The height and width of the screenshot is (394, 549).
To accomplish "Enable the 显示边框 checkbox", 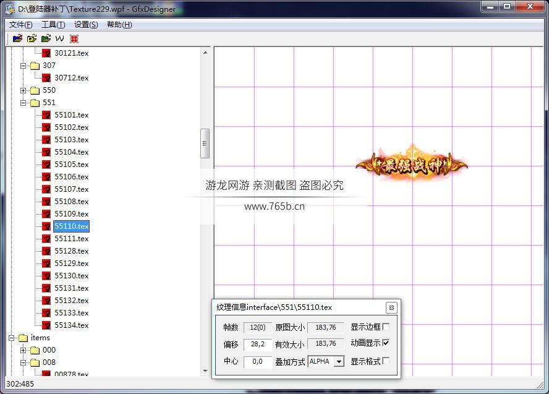I will point(386,327).
